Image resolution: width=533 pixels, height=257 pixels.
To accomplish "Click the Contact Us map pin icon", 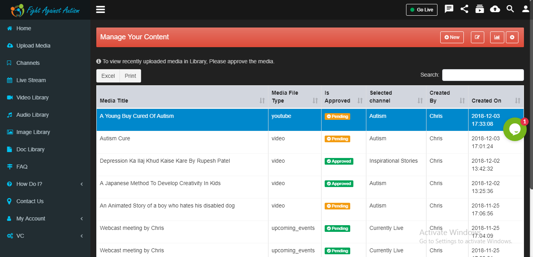I will point(9,201).
